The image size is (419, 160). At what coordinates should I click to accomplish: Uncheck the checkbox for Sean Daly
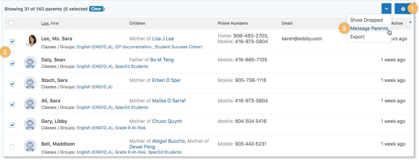[x=12, y=63]
